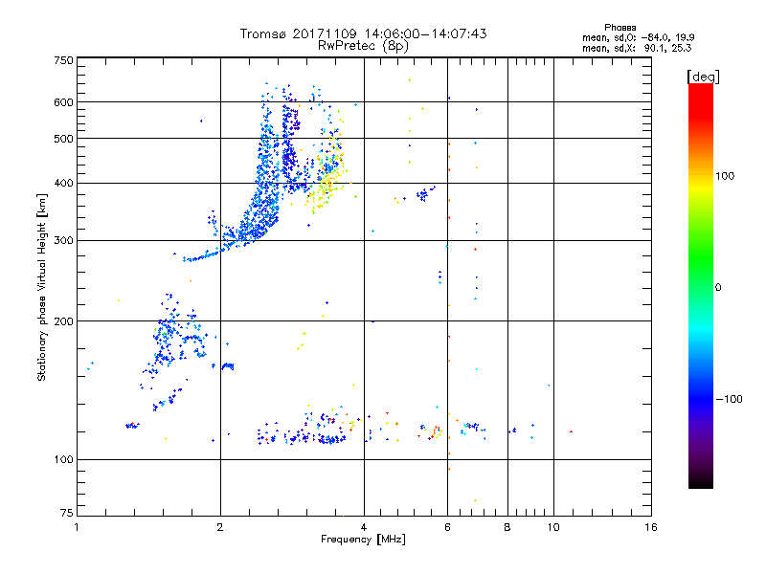
Task: Click the black bottom of the phase colorbar
Action: coord(701,481)
